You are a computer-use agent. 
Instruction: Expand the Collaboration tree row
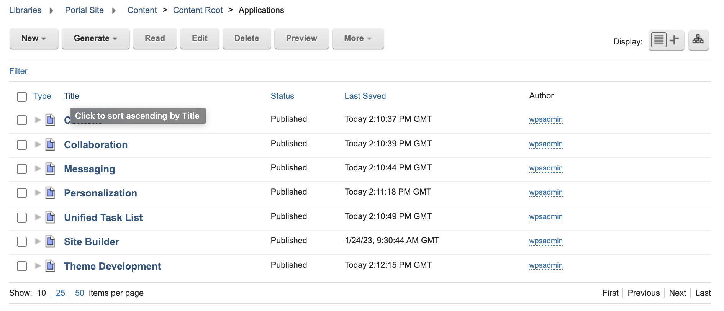coord(38,144)
